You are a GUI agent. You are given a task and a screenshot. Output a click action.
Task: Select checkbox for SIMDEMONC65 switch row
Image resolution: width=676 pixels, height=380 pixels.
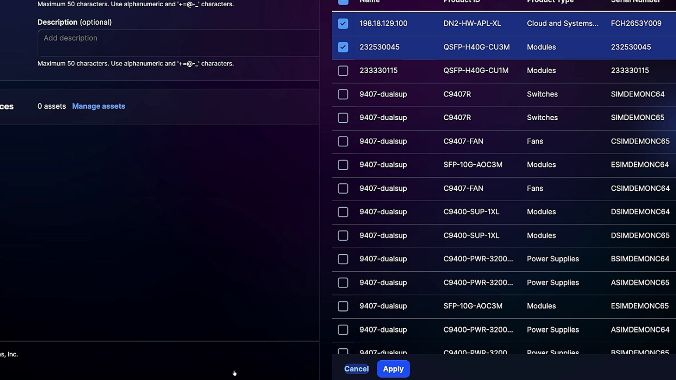point(343,118)
